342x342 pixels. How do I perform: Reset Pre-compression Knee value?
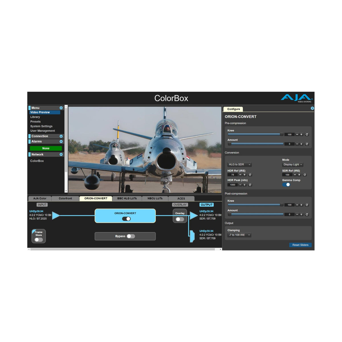(307, 135)
